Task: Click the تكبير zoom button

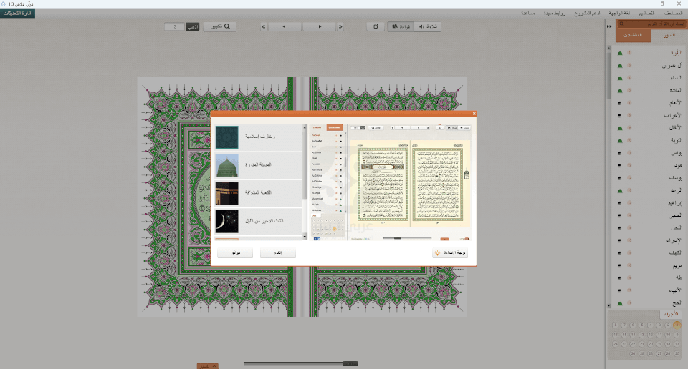Action: (x=220, y=26)
